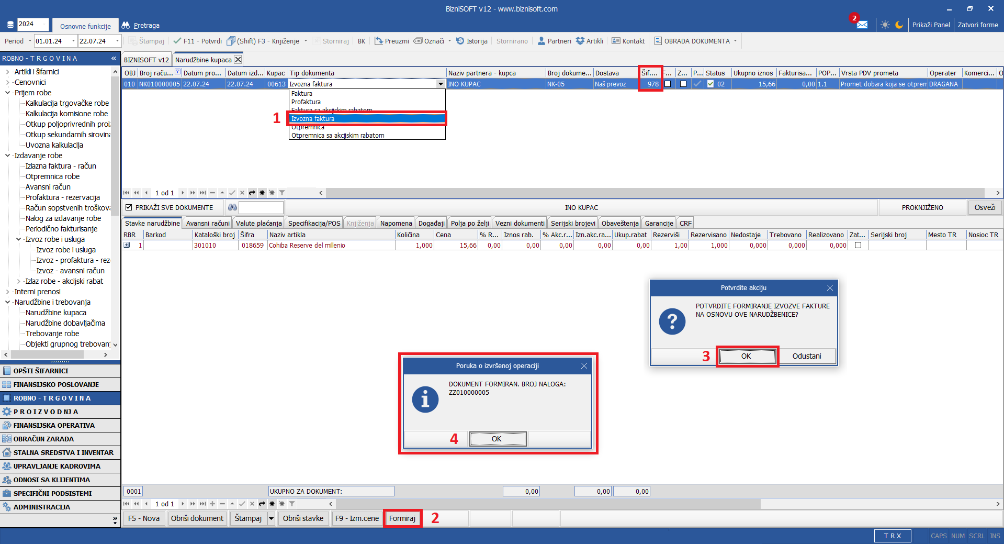The width and height of the screenshot is (1004, 544).
Task: Click the Istorija history icon
Action: click(x=460, y=41)
